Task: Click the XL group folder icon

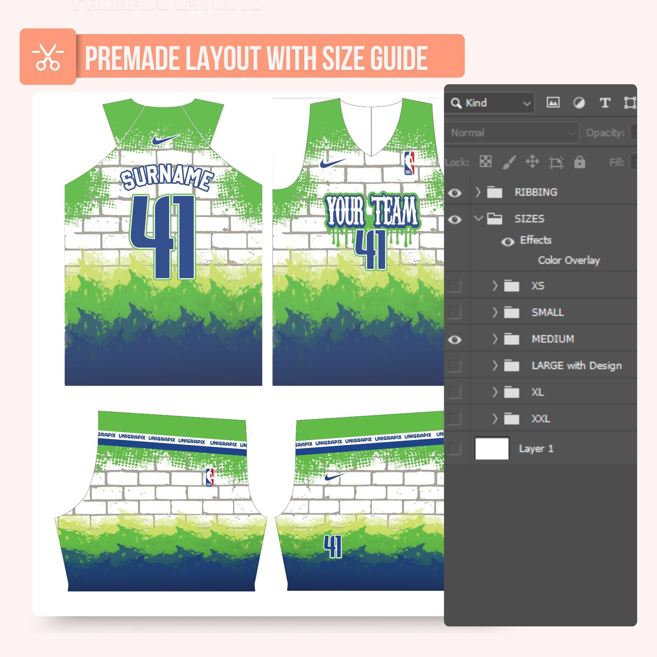Action: pyautogui.click(x=512, y=392)
